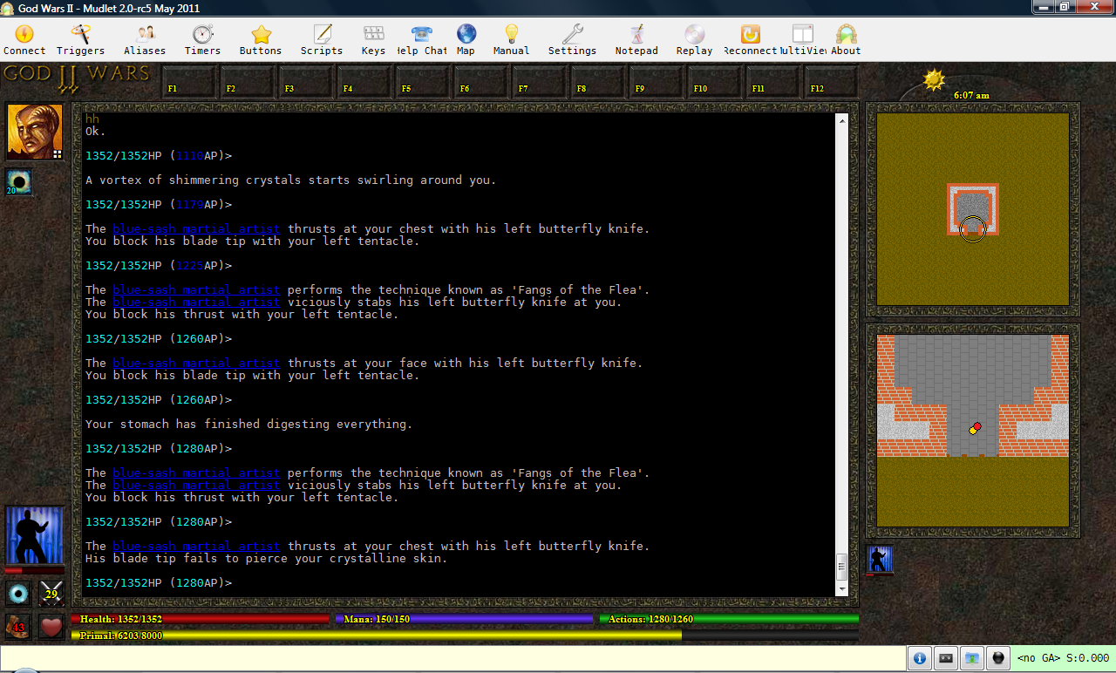This screenshot has height=673, width=1116.
Task: Click the F11 macro button
Action: [772, 83]
